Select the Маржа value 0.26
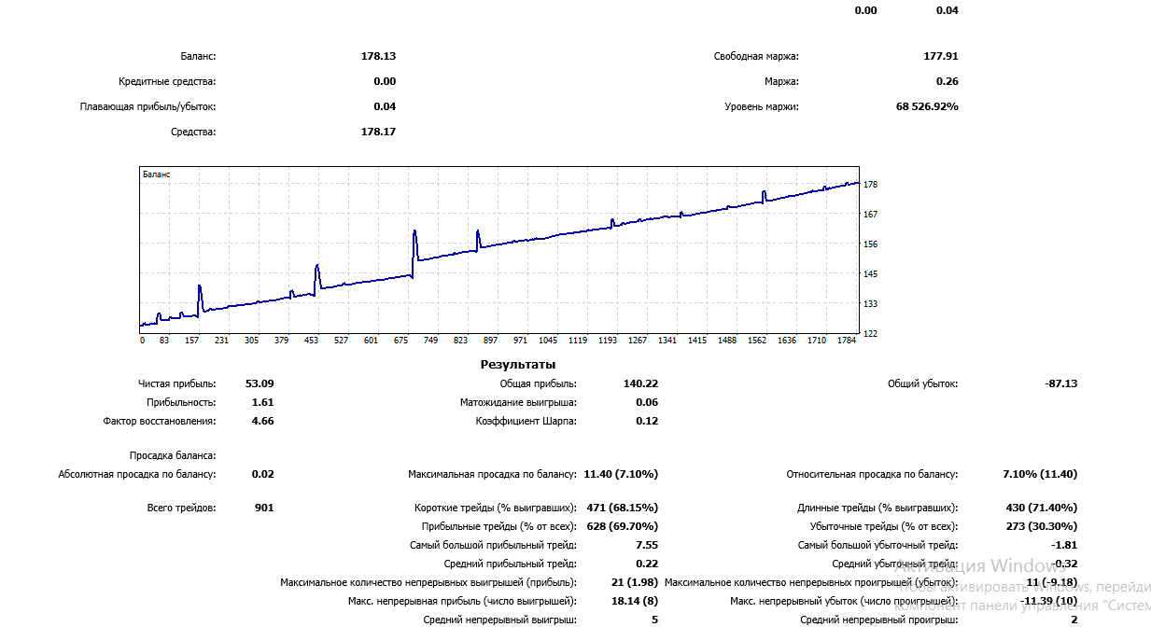 click(947, 81)
